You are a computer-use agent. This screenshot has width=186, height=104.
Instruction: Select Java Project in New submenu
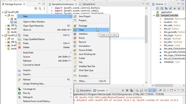[x=91, y=16]
